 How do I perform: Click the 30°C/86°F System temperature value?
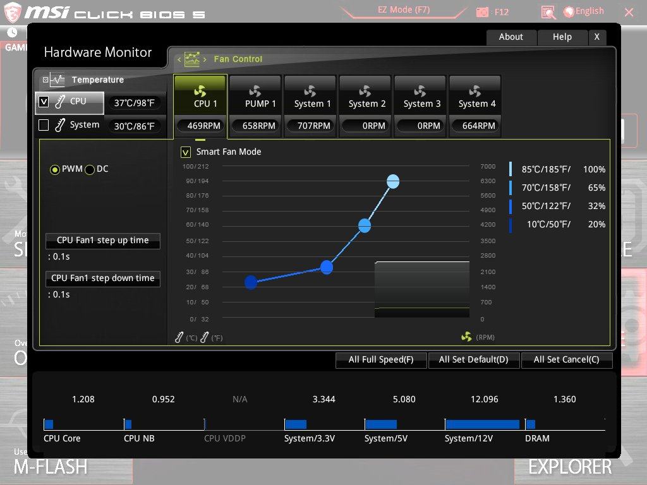pyautogui.click(x=135, y=126)
